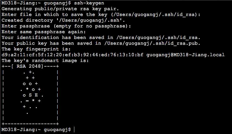
Task: Click the key fingerprint hex string
Action: click(72, 55)
